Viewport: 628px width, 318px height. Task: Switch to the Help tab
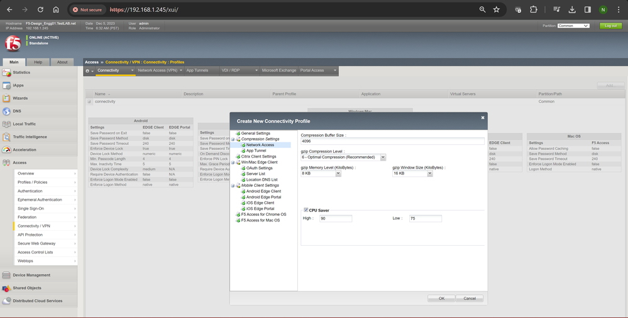point(38,62)
